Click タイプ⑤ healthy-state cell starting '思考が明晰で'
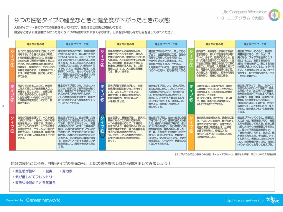Viewport: 283px width, 212px height. click(126, 98)
